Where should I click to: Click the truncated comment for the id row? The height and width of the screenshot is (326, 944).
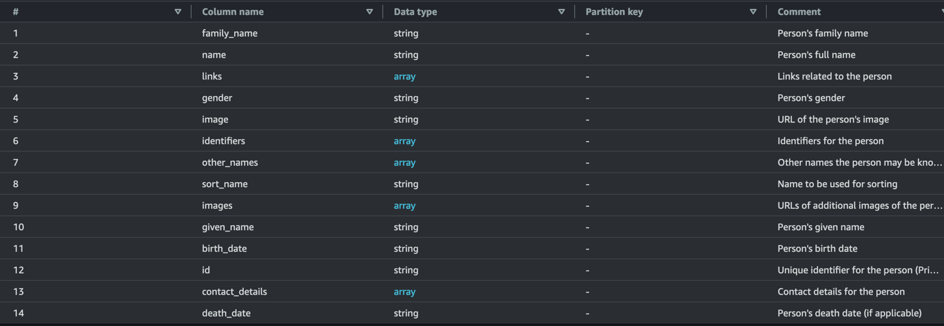858,270
